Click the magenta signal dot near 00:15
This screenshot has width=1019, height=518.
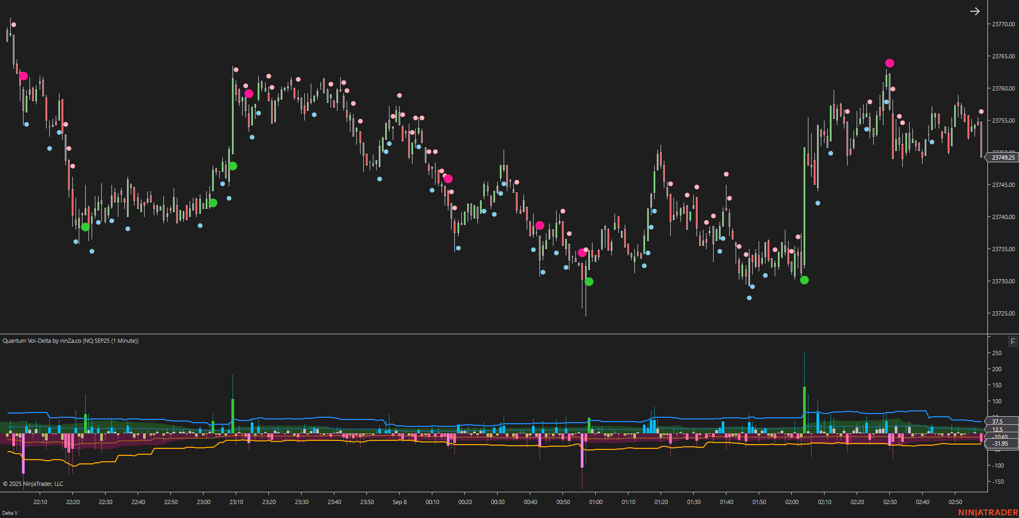448,178
